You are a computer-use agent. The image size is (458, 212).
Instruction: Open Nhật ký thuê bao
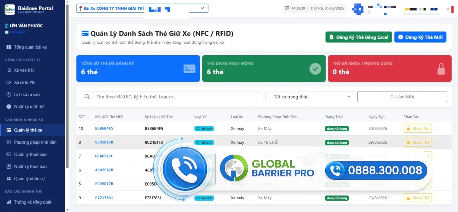tap(32, 167)
